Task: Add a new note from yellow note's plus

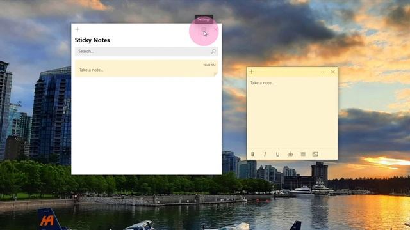Action: (252, 72)
